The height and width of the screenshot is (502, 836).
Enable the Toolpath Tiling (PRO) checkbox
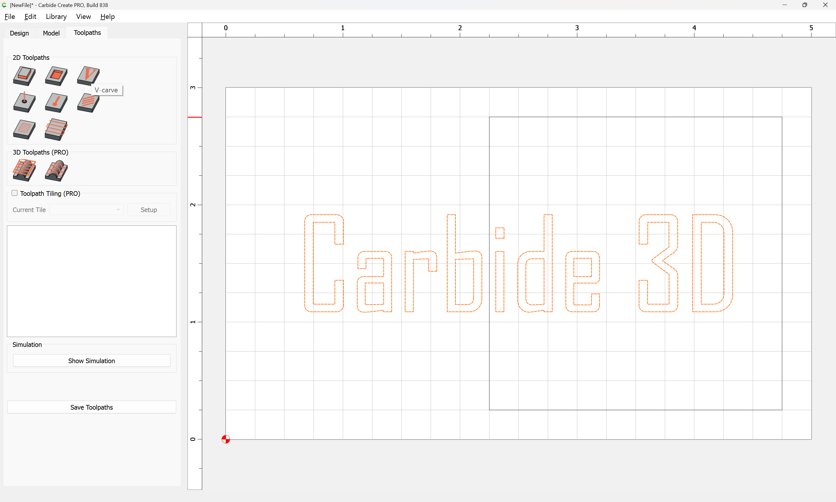click(15, 193)
